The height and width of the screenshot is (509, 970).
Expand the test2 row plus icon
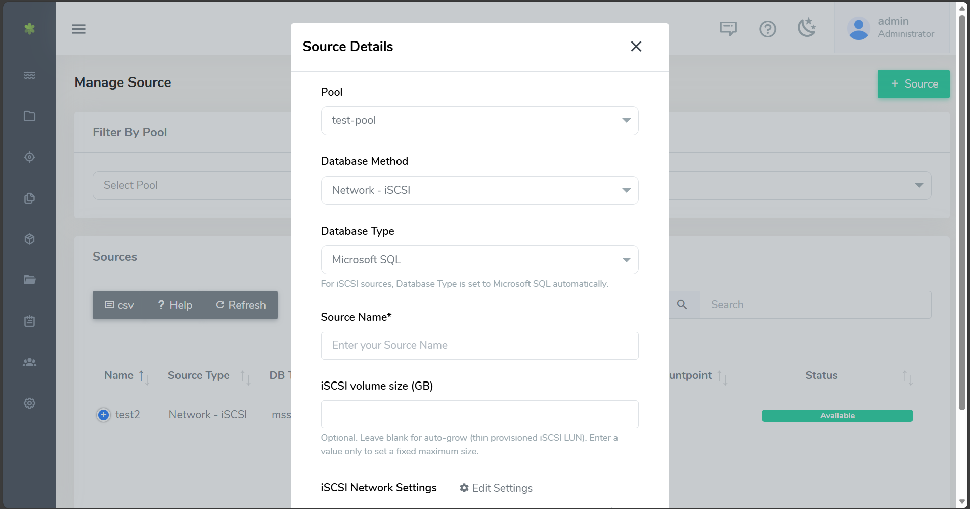(x=104, y=415)
